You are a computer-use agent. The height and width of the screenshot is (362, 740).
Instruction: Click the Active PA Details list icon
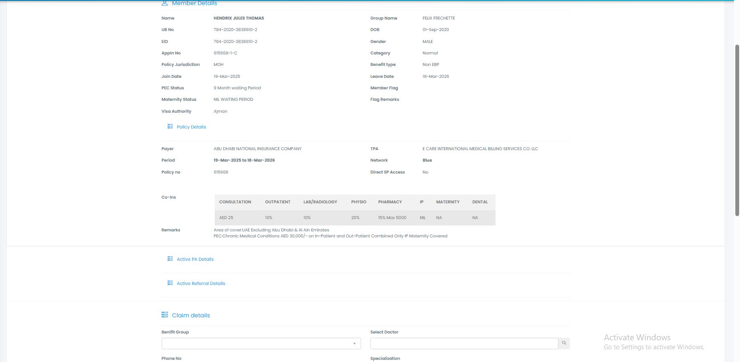[170, 259]
